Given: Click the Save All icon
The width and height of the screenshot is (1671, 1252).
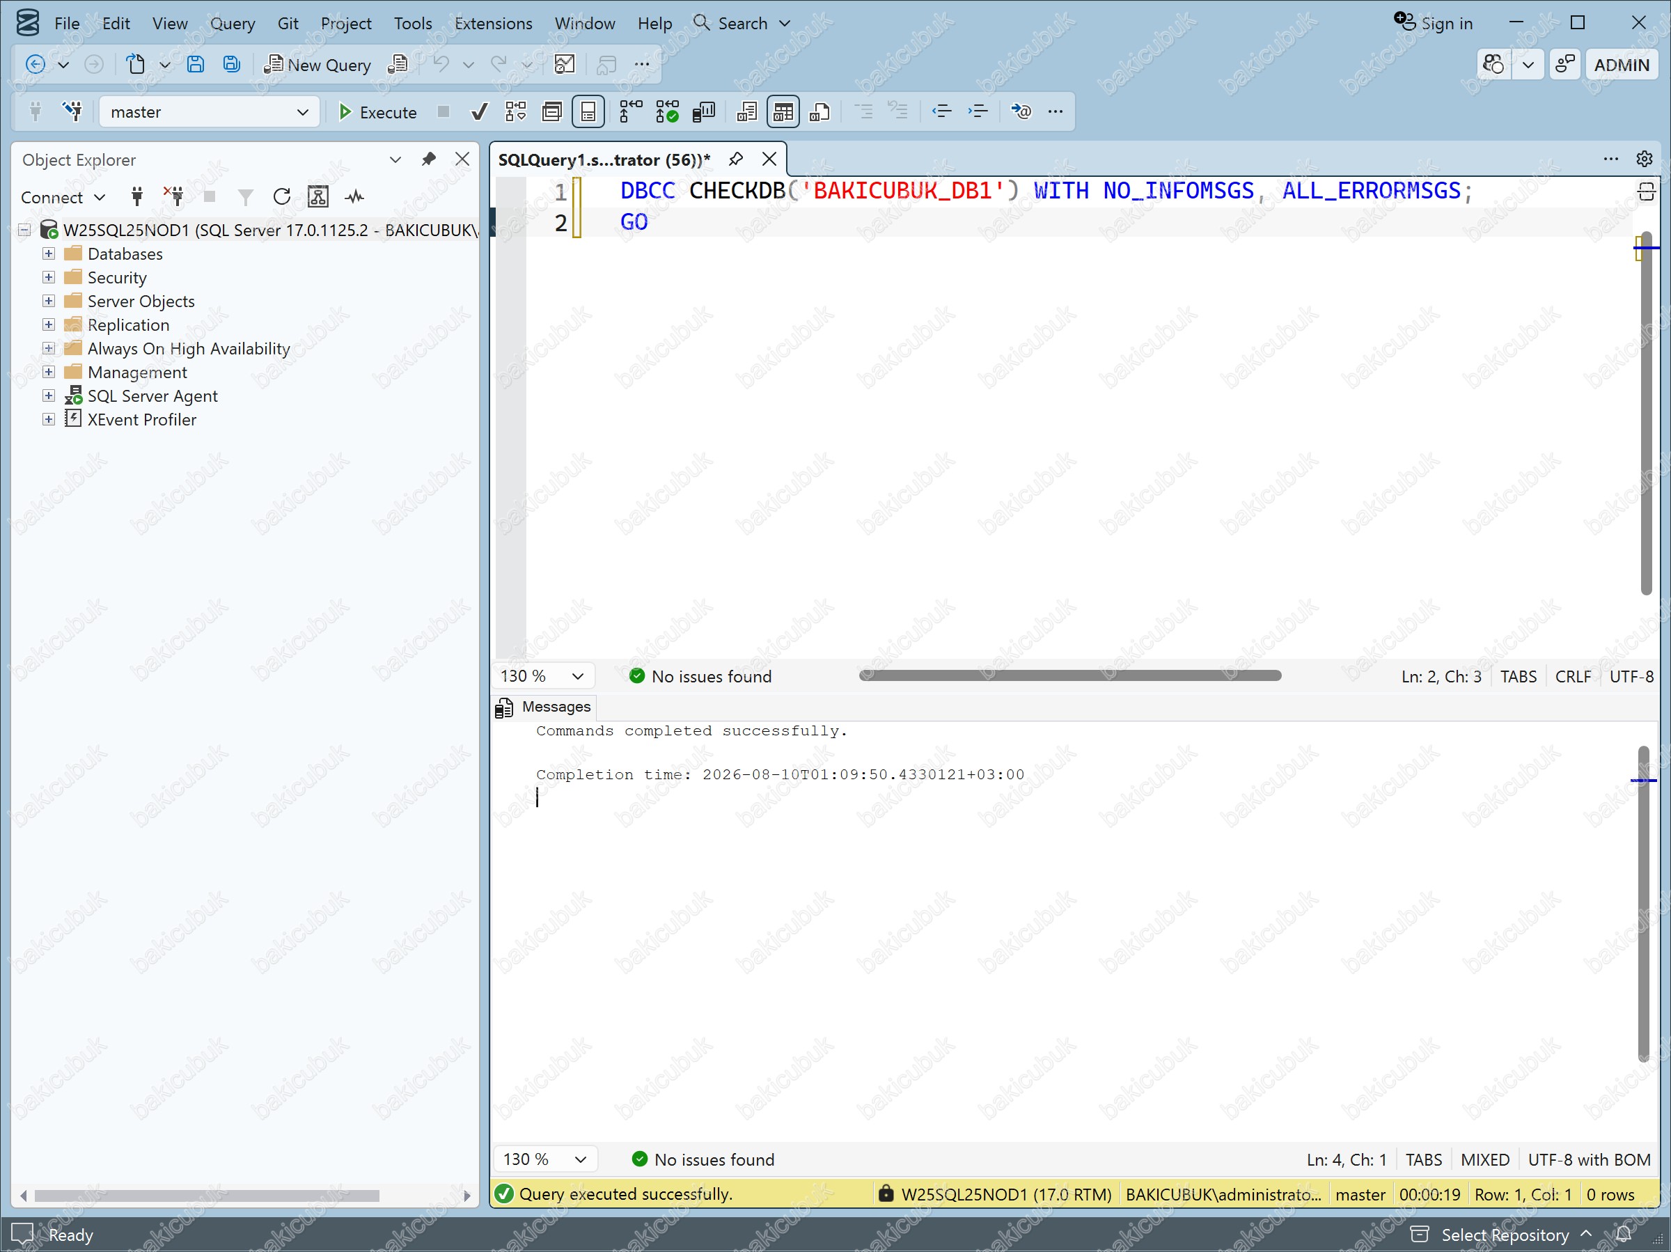Looking at the screenshot, I should 231,65.
